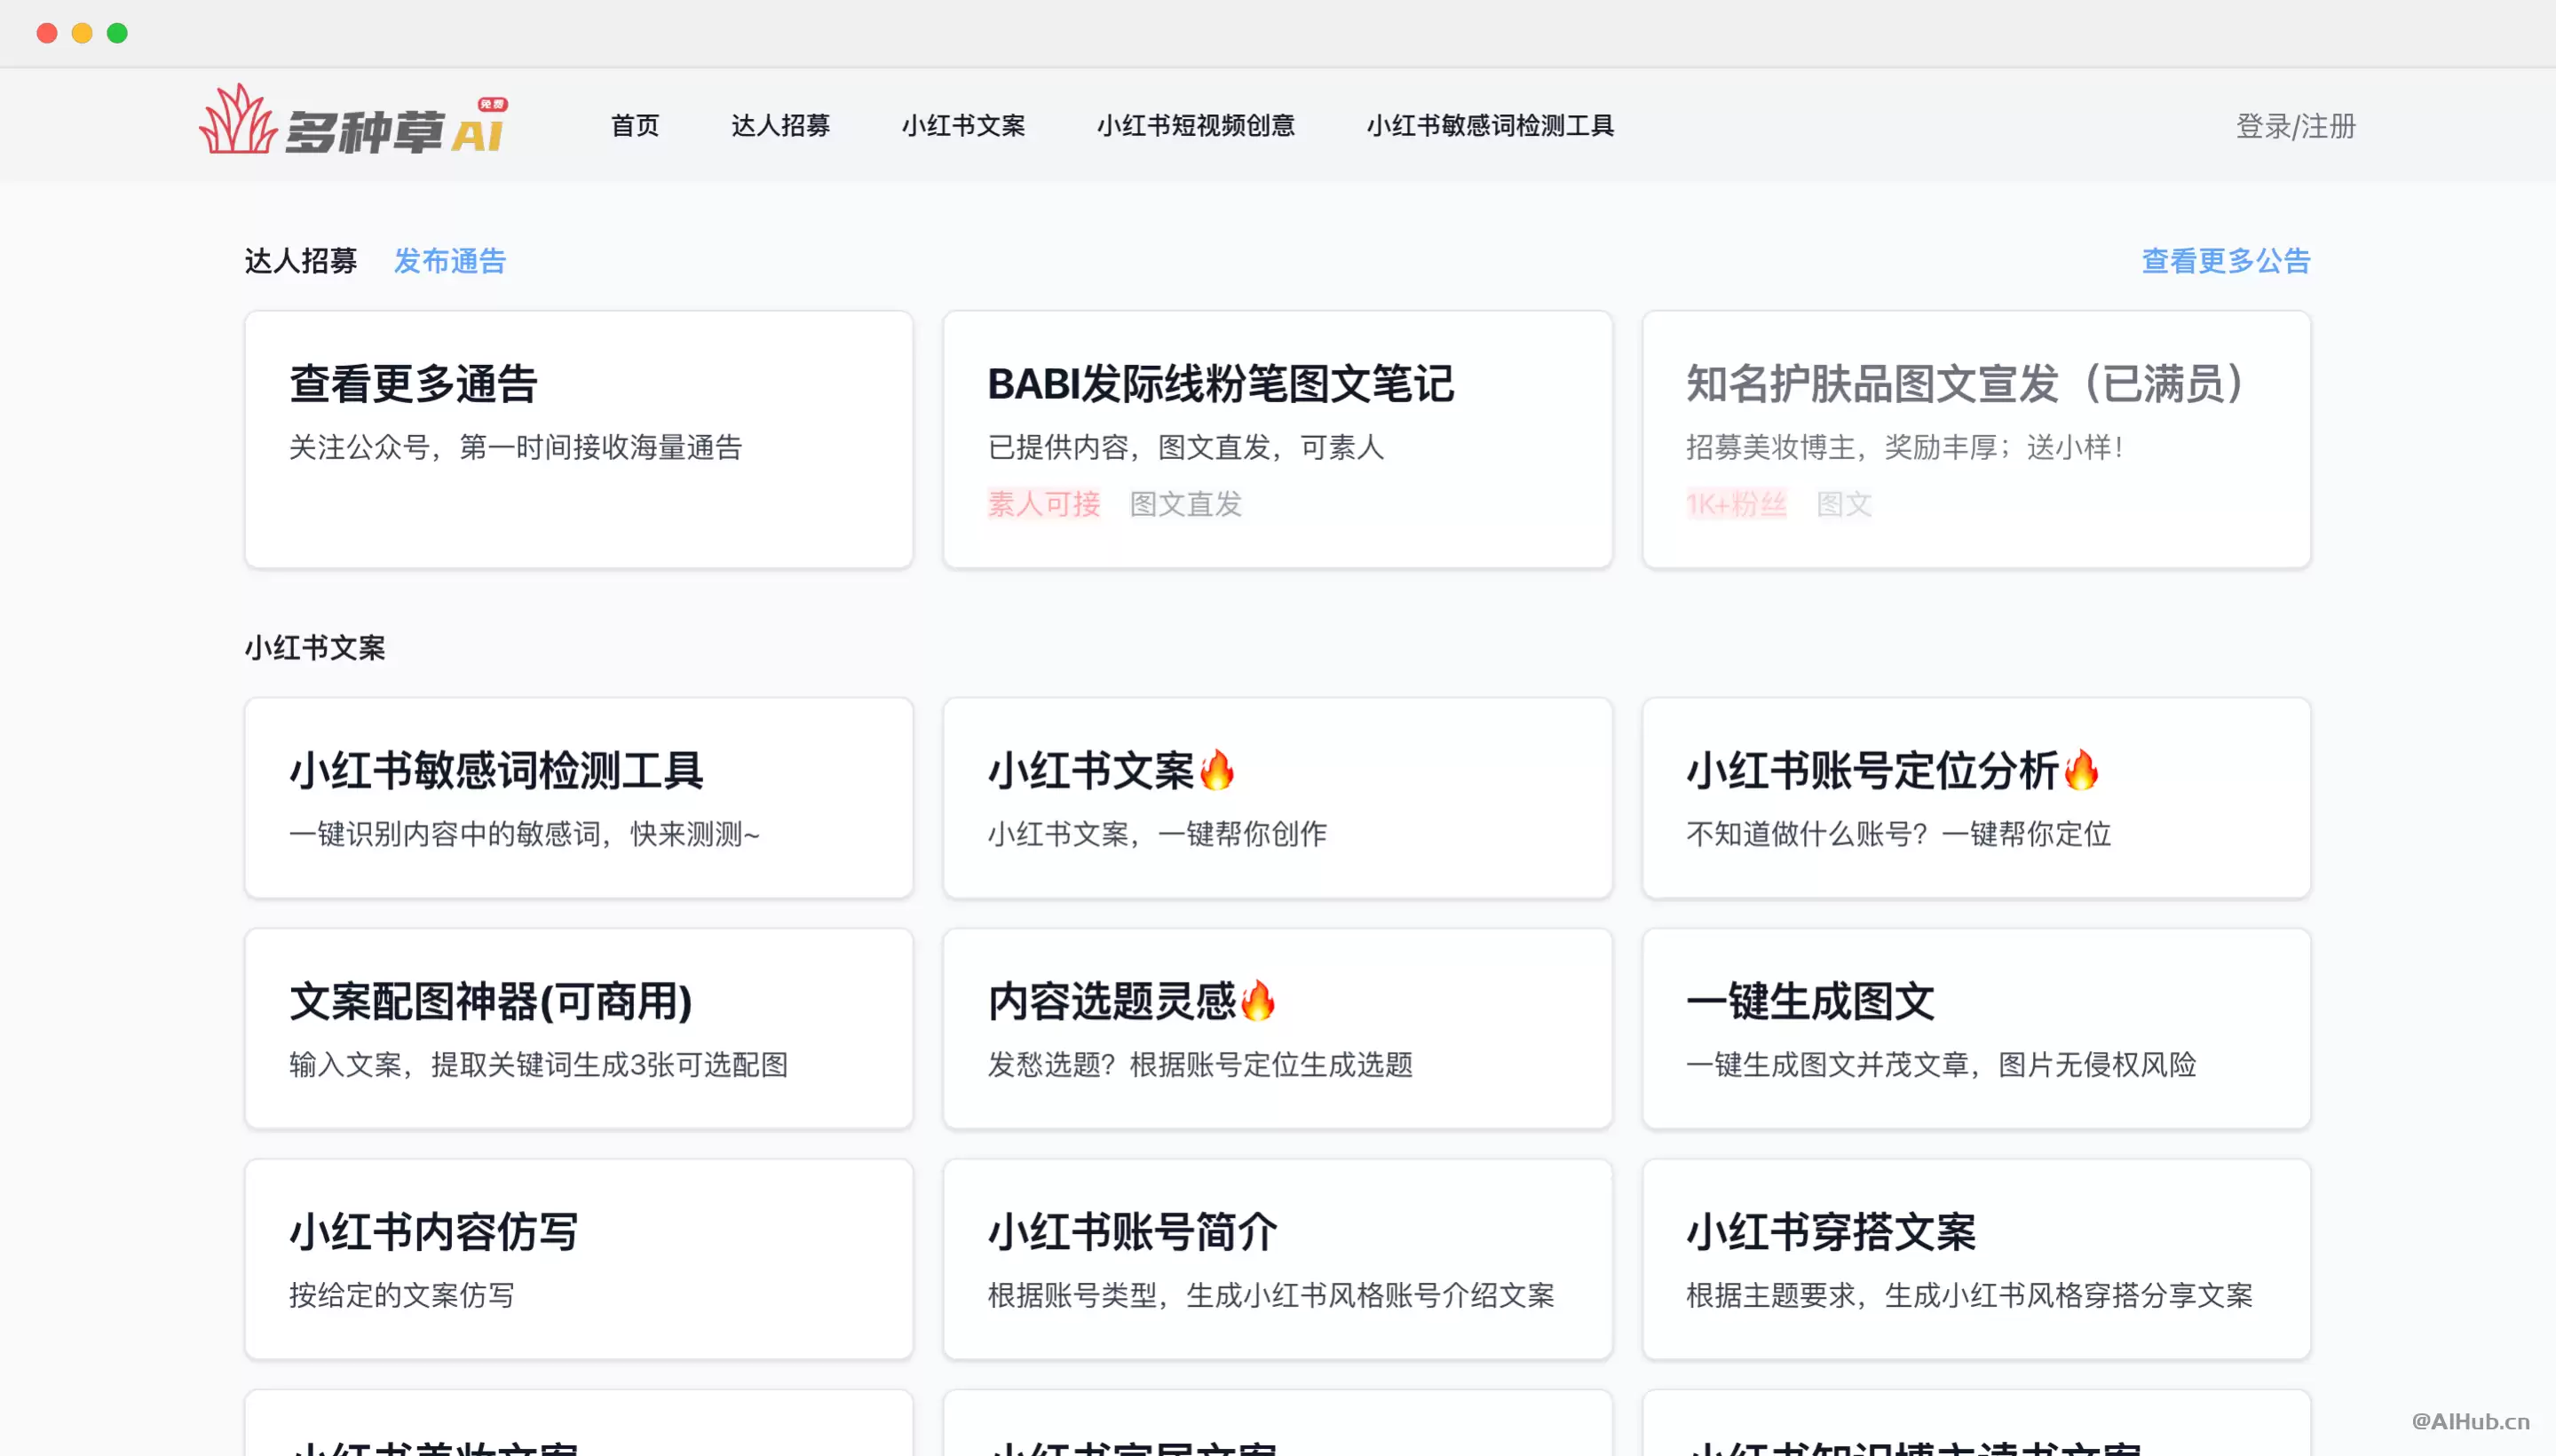Click the text 招募美妆博主，奖励丰厚；送小样!
Viewport: 2556px width, 1456px height.
tap(1904, 447)
